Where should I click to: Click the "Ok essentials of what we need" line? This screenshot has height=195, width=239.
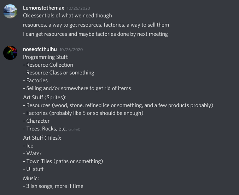click(x=68, y=16)
